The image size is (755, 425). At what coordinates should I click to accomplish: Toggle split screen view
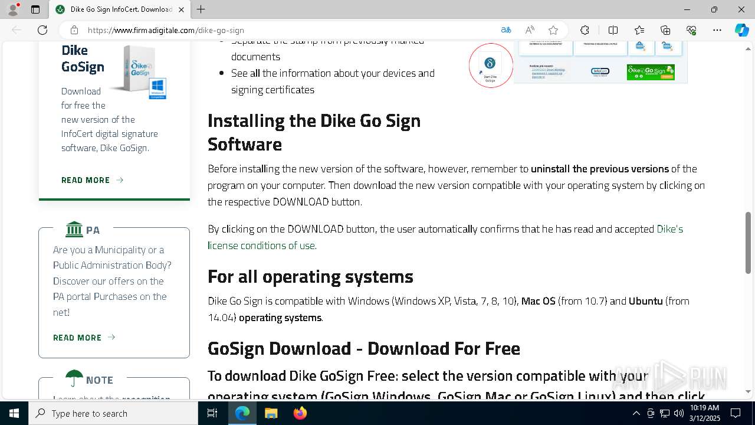[x=613, y=30]
